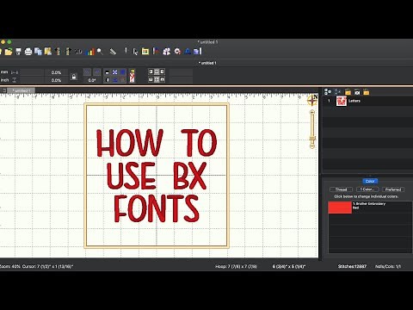
Task: Toggle the aspect ratio lock icon
Action: [x=74, y=77]
